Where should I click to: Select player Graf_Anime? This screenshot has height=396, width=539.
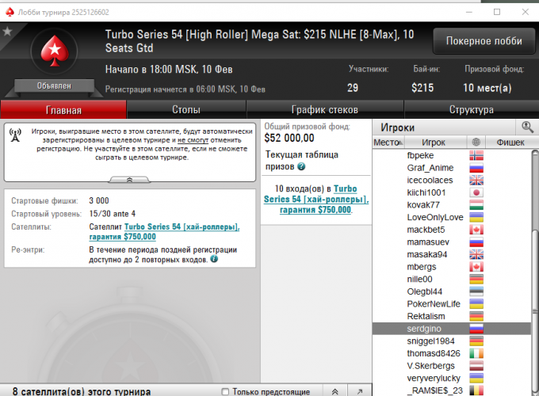click(452, 168)
